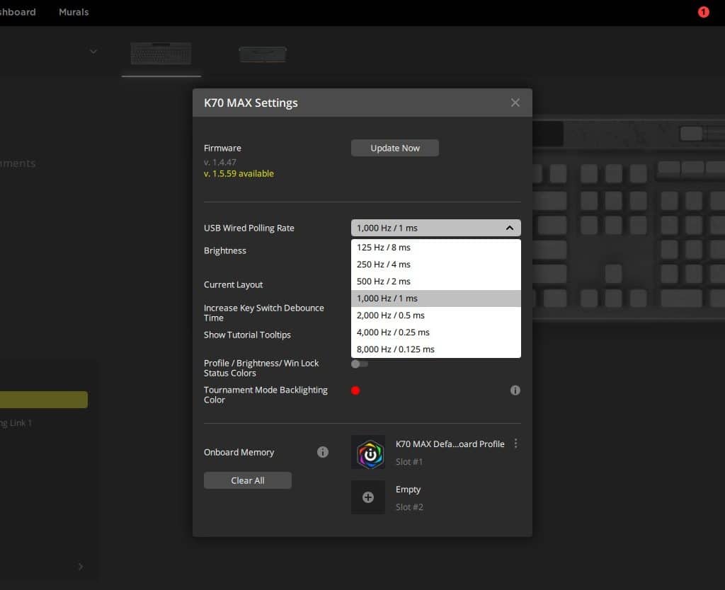The image size is (725, 590).
Task: Close the K70 MAX Settings dialog
Action: (515, 103)
